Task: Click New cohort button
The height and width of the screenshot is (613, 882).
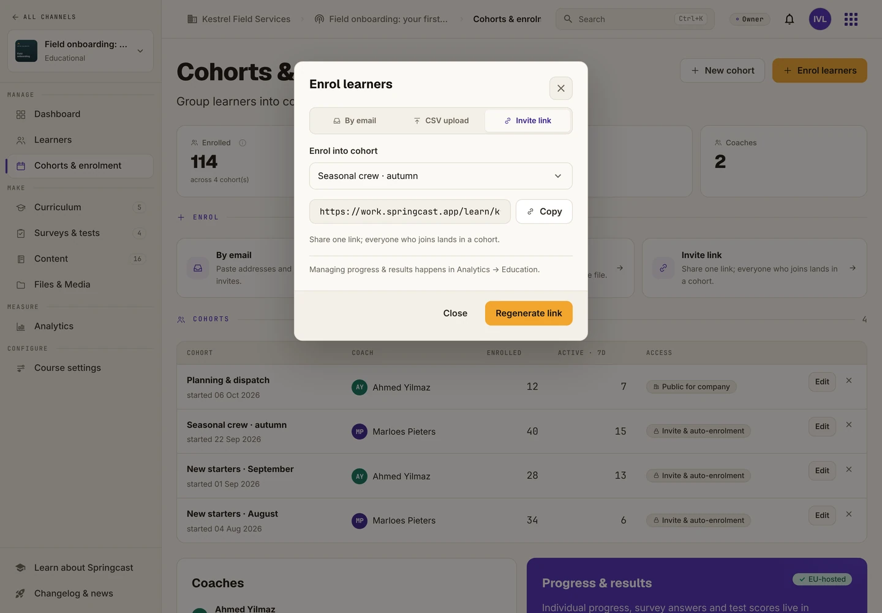Action: (722, 70)
